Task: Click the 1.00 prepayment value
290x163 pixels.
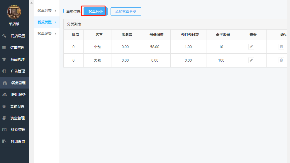Action: 188,47
